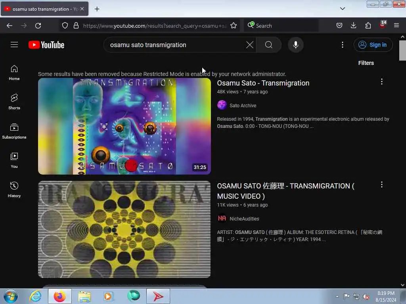Image resolution: width=406 pixels, height=304 pixels.
Task: Click Sign in button
Action: click(x=373, y=45)
